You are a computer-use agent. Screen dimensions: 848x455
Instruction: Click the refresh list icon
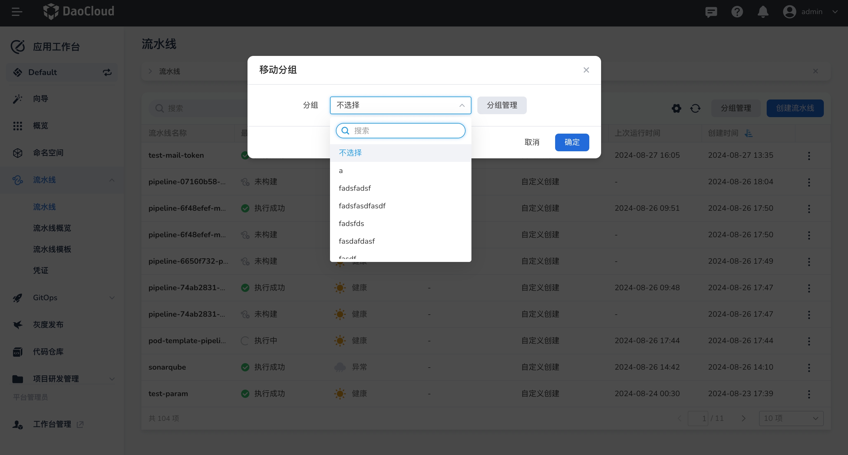coord(695,108)
